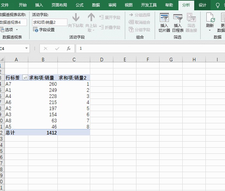This screenshot has width=225, height=191.
Task: Open the 页面布局 ribbon tab
Action: point(59,5)
